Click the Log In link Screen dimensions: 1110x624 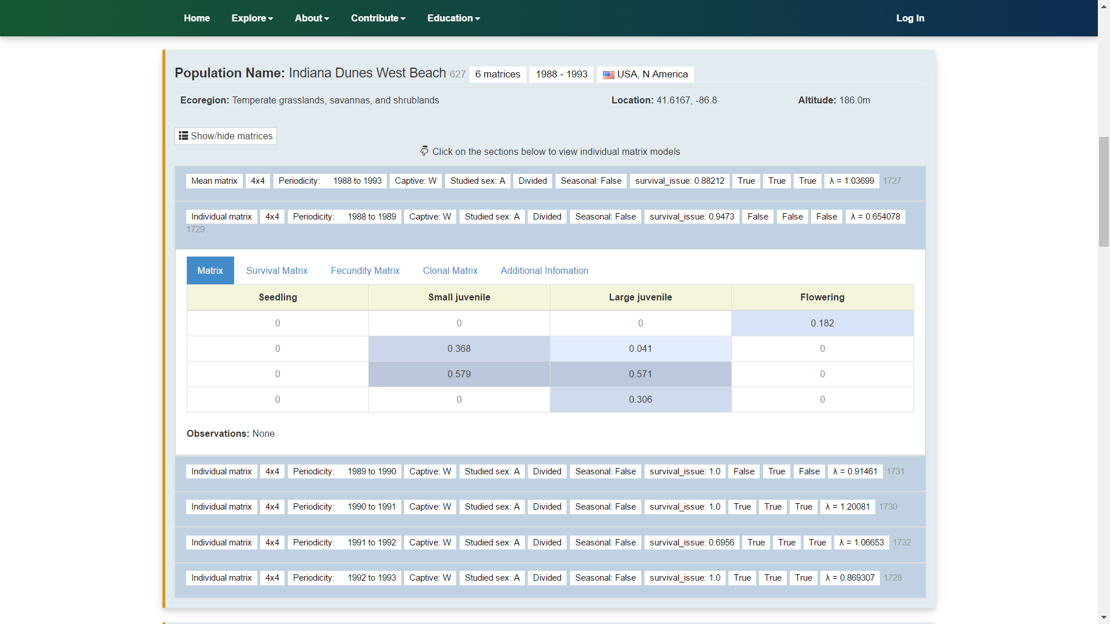tap(910, 18)
